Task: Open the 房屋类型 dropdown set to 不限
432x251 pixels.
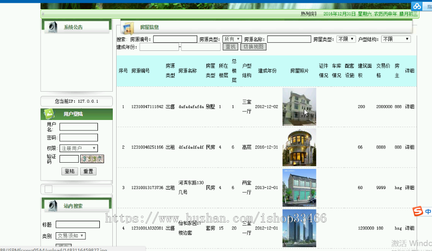Action: point(346,39)
